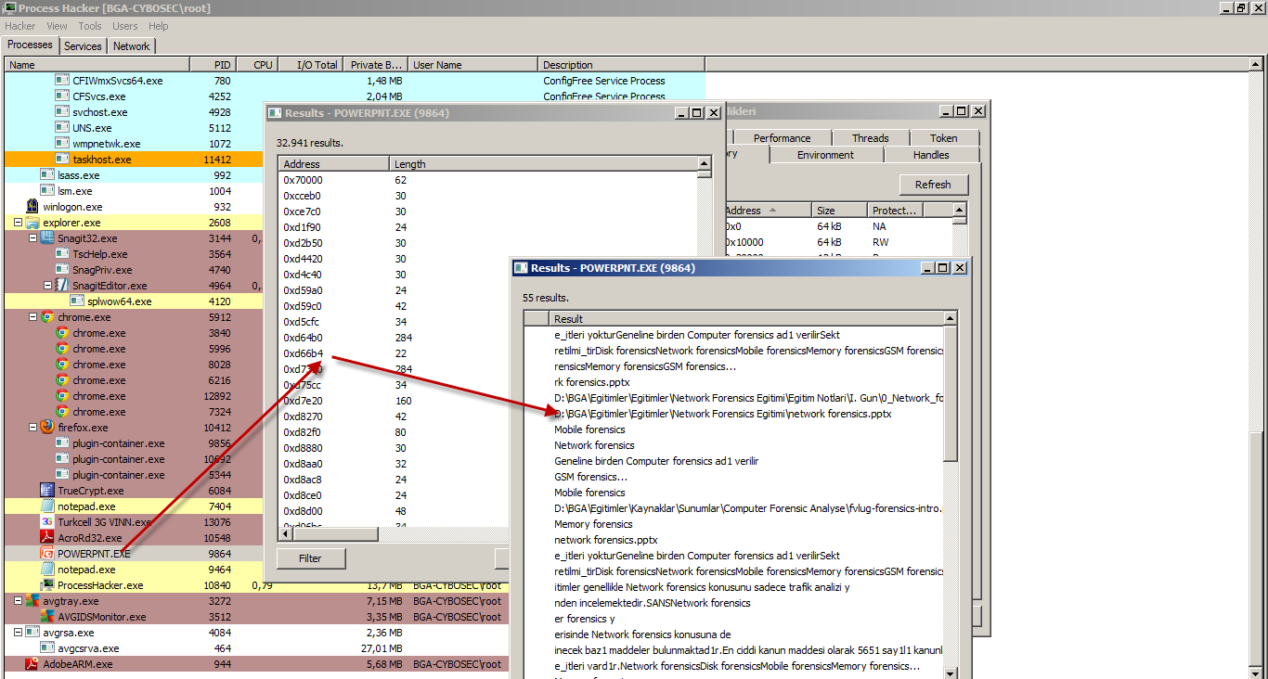Click the firefox.exe icon
The height and width of the screenshot is (679, 1268).
[47, 428]
